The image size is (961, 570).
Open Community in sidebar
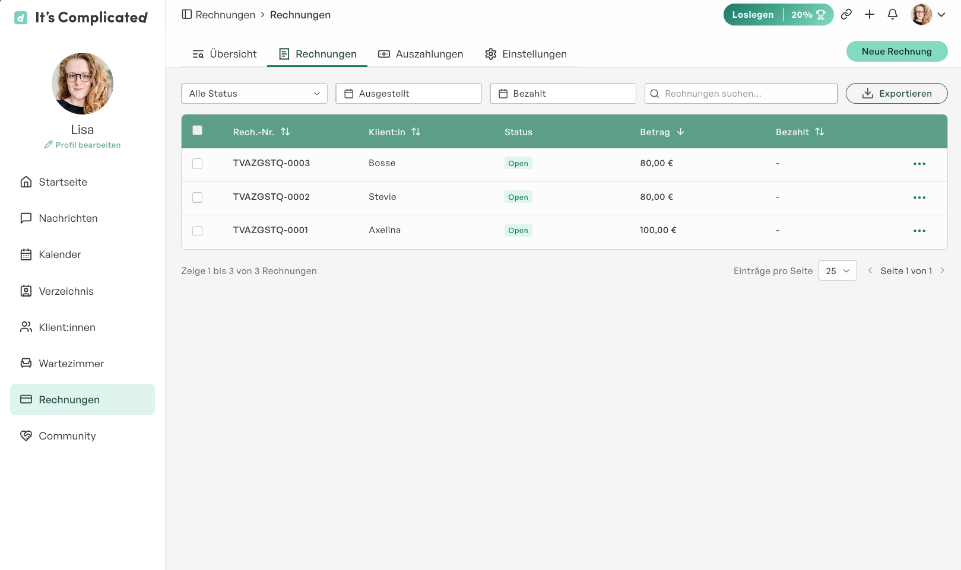tap(83, 436)
